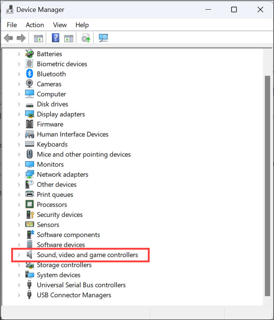Minimize the Device Manager window
274x320 pixels.
coord(208,9)
